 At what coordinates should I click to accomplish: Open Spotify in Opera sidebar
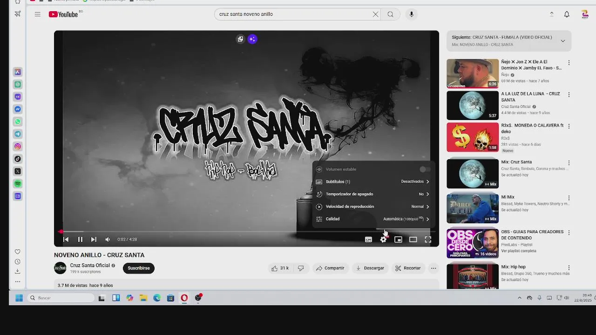tap(18, 184)
